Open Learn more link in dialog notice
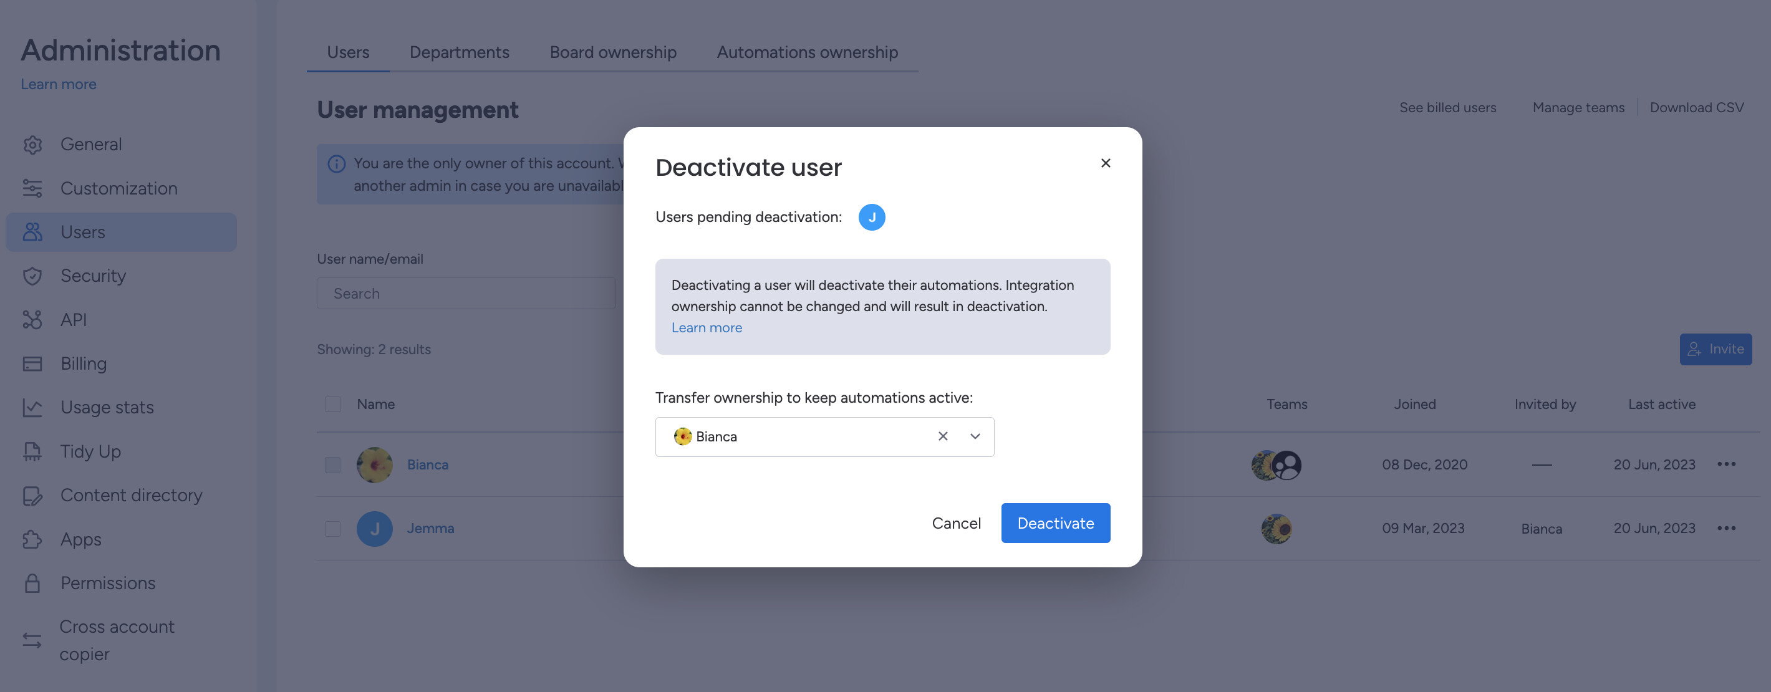 [707, 328]
